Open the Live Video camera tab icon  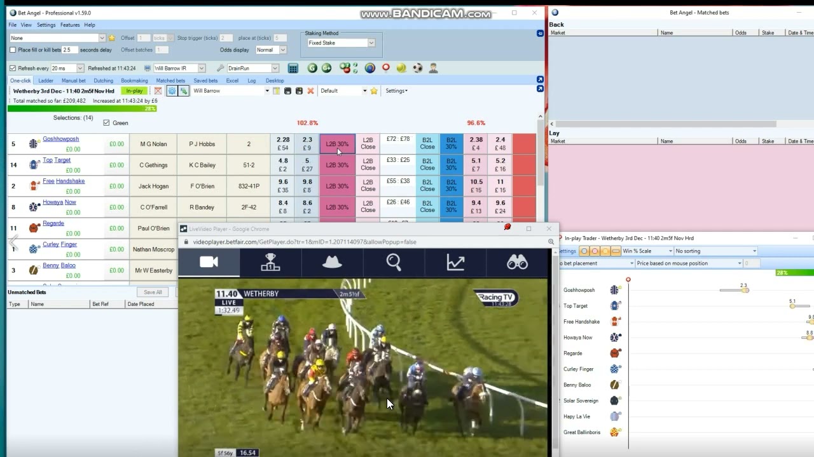coord(209,262)
